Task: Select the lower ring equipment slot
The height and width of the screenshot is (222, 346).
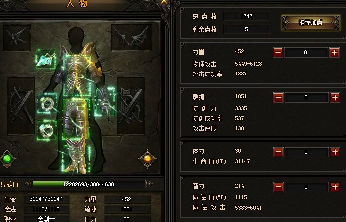Action: (x=46, y=130)
